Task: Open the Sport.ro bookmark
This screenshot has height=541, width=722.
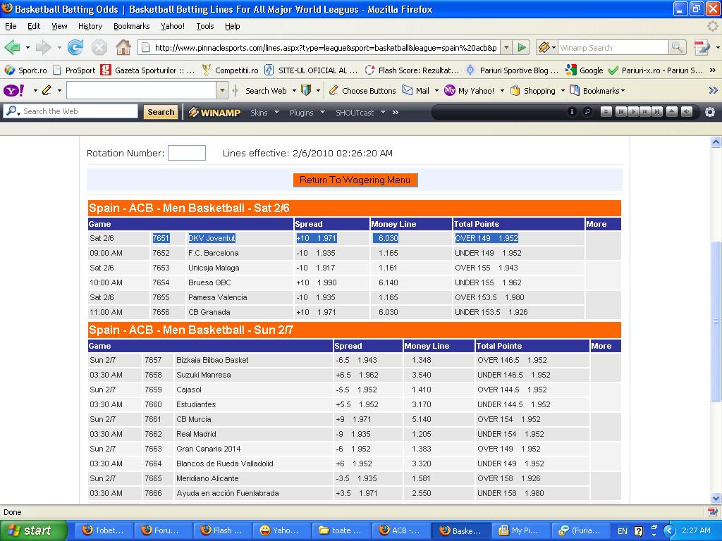Action: click(x=26, y=70)
